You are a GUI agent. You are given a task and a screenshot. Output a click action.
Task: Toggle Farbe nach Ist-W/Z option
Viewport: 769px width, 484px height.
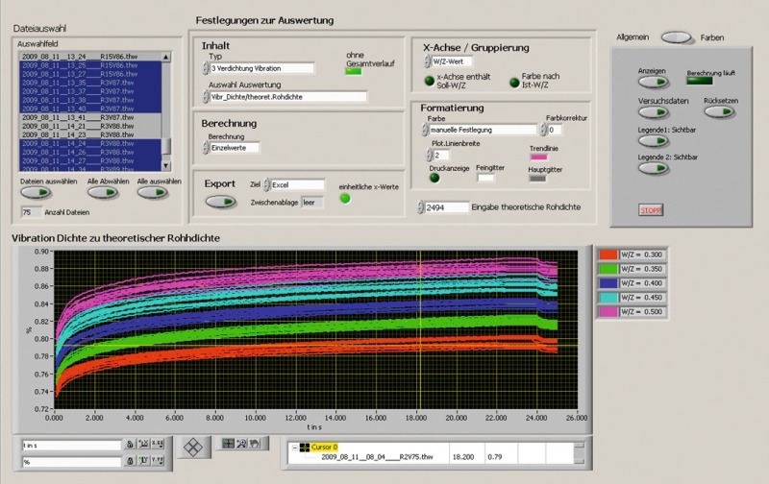[514, 83]
